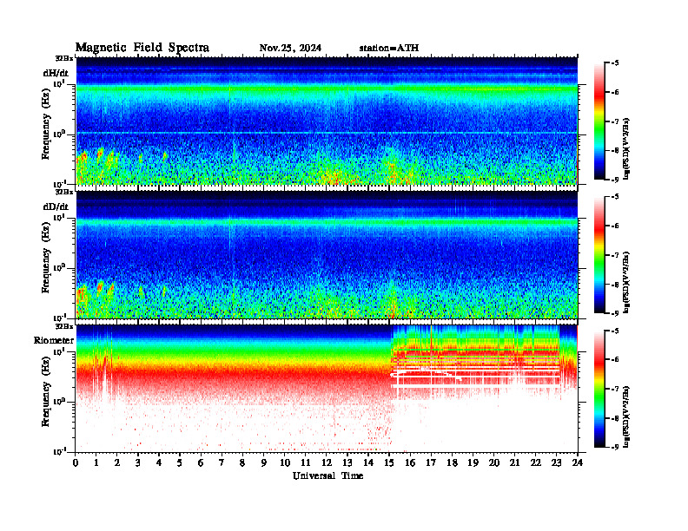
Task: Click the log(PSD) label beside the Riometer color bar
Action: (626, 416)
